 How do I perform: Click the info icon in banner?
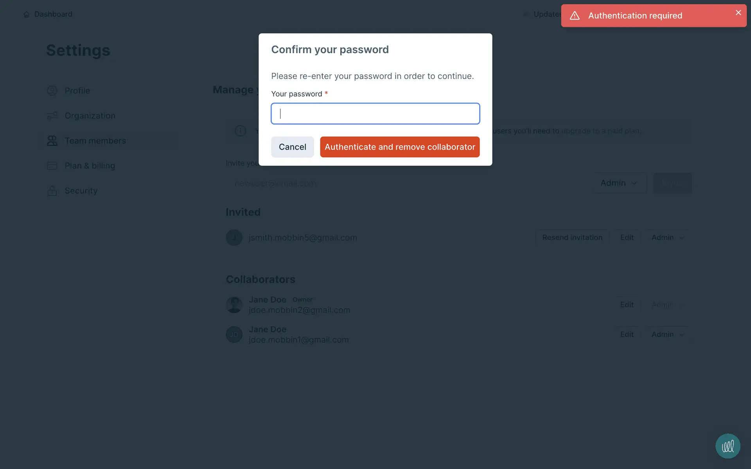[x=240, y=131]
